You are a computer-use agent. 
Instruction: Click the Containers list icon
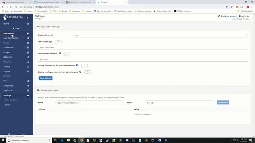click(x=28, y=48)
